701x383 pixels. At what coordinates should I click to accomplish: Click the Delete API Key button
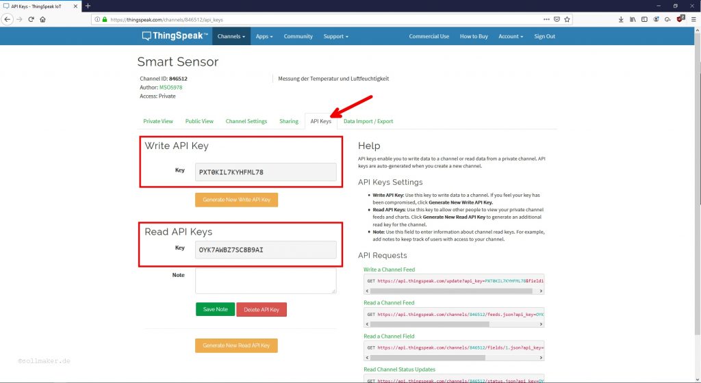(x=262, y=309)
